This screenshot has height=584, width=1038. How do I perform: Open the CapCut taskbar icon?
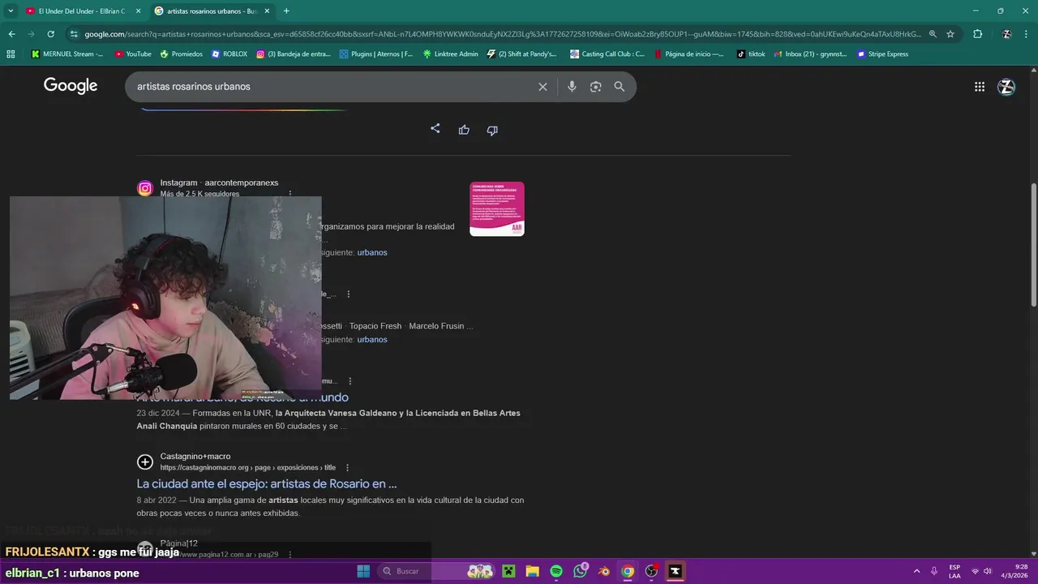click(675, 571)
